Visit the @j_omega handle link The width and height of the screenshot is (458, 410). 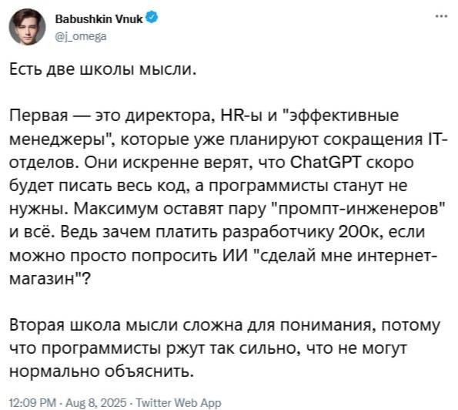tap(81, 36)
